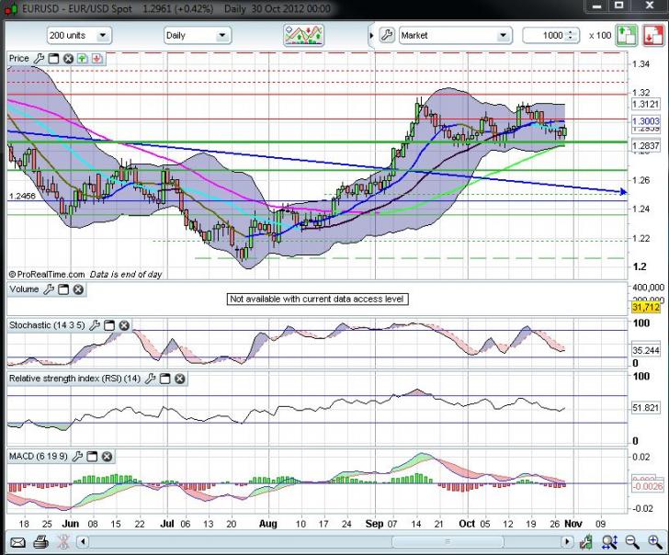This screenshot has width=669, height=555.
Task: Detach the RSI panel window icon
Action: click(164, 379)
